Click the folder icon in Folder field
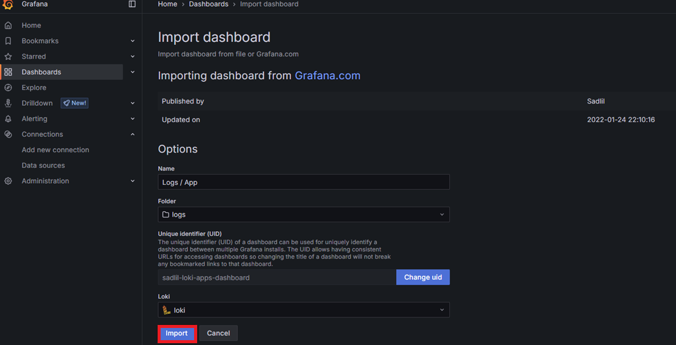The height and width of the screenshot is (345, 676). coord(165,214)
